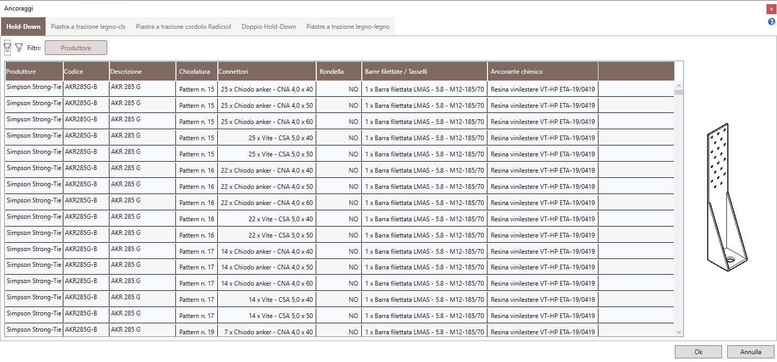Image resolution: width=777 pixels, height=362 pixels.
Task: Open Piastra a trazione cordolo Radicsol tab
Action: [183, 27]
